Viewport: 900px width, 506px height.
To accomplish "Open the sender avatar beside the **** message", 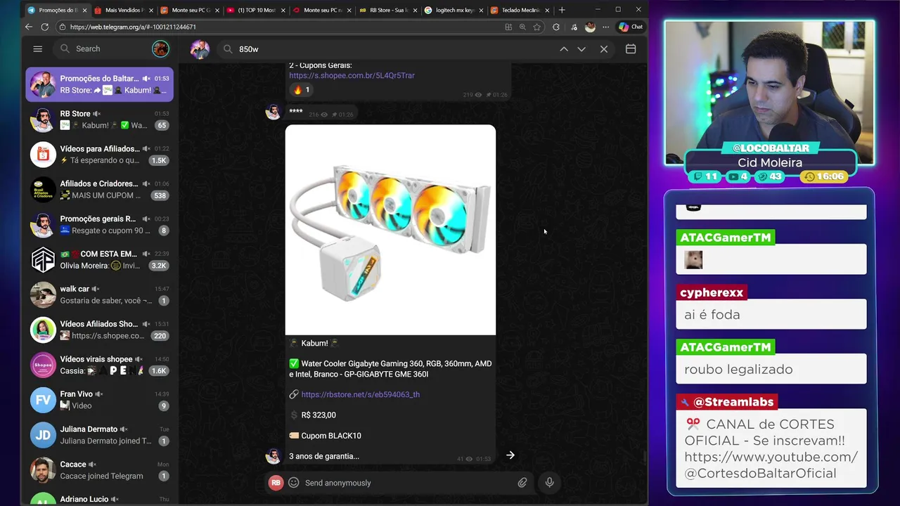I will coord(273,112).
